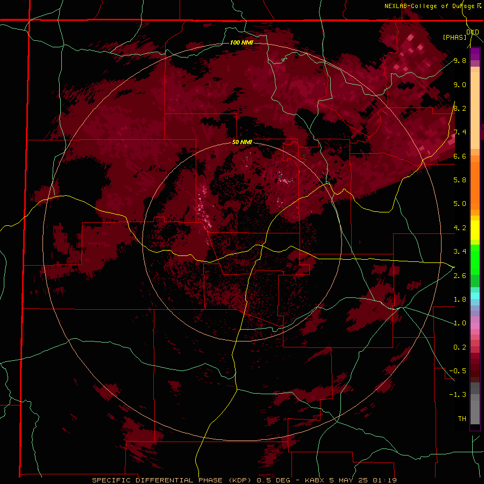Screen dimensions: 484x484
Task: Click the 7.4 scale value
Action: click(x=460, y=132)
